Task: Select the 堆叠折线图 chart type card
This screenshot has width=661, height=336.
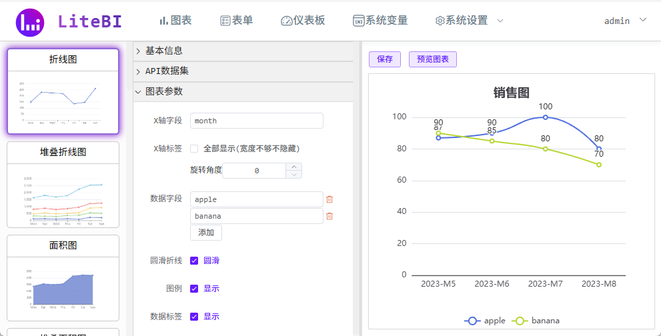Action: pyautogui.click(x=63, y=185)
